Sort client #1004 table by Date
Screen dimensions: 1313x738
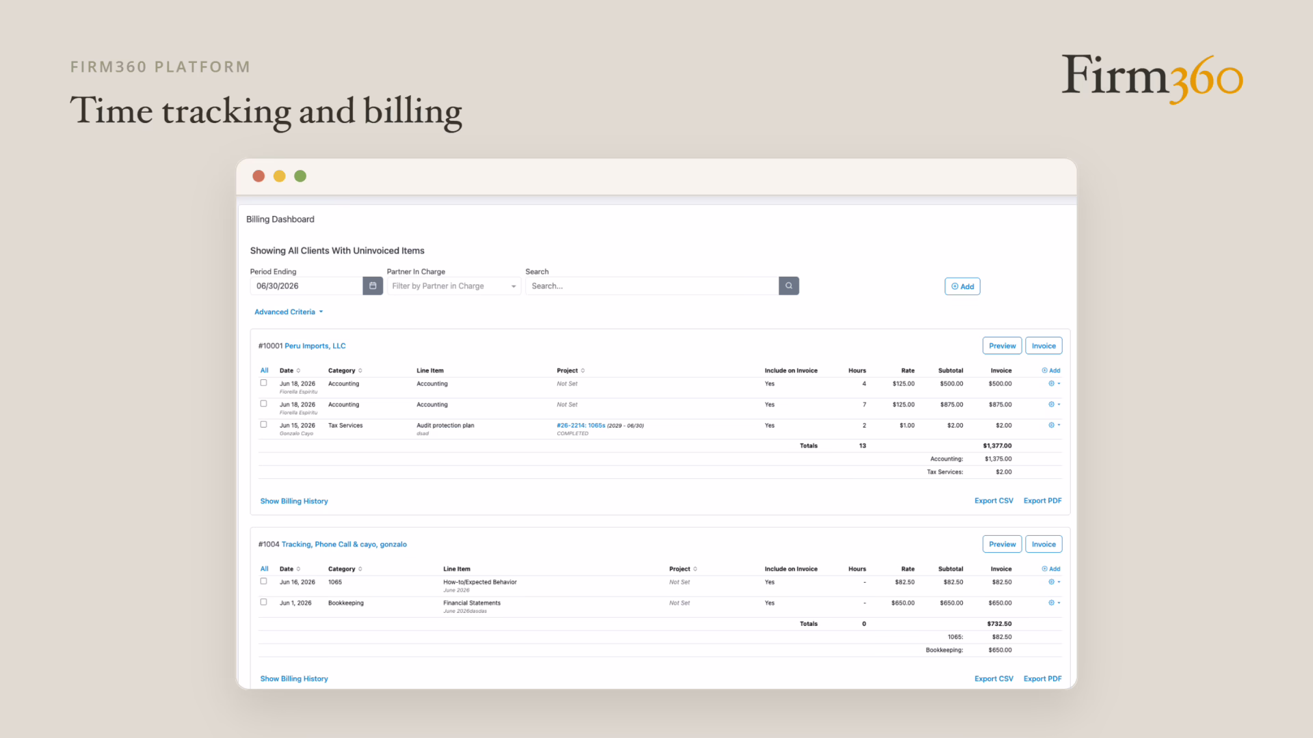point(290,569)
